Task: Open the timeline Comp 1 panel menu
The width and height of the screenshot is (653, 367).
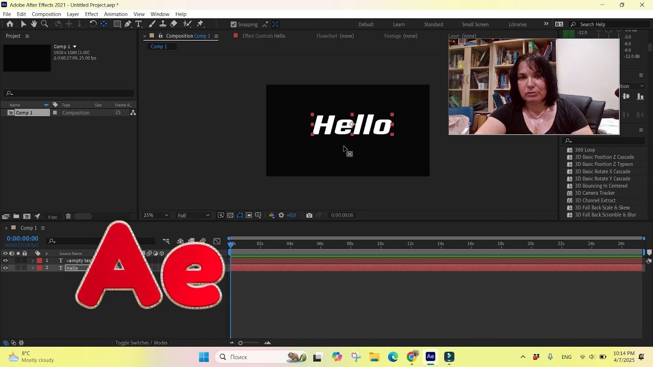Action: (x=43, y=228)
